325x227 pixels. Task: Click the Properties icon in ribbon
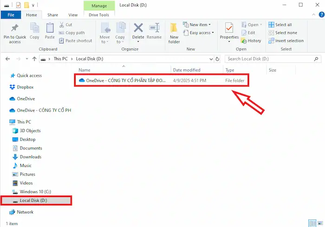pos(229,32)
